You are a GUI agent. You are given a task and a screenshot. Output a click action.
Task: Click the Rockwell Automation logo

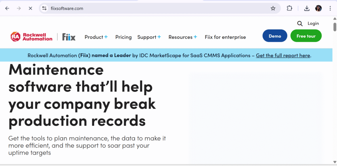pyautogui.click(x=31, y=37)
